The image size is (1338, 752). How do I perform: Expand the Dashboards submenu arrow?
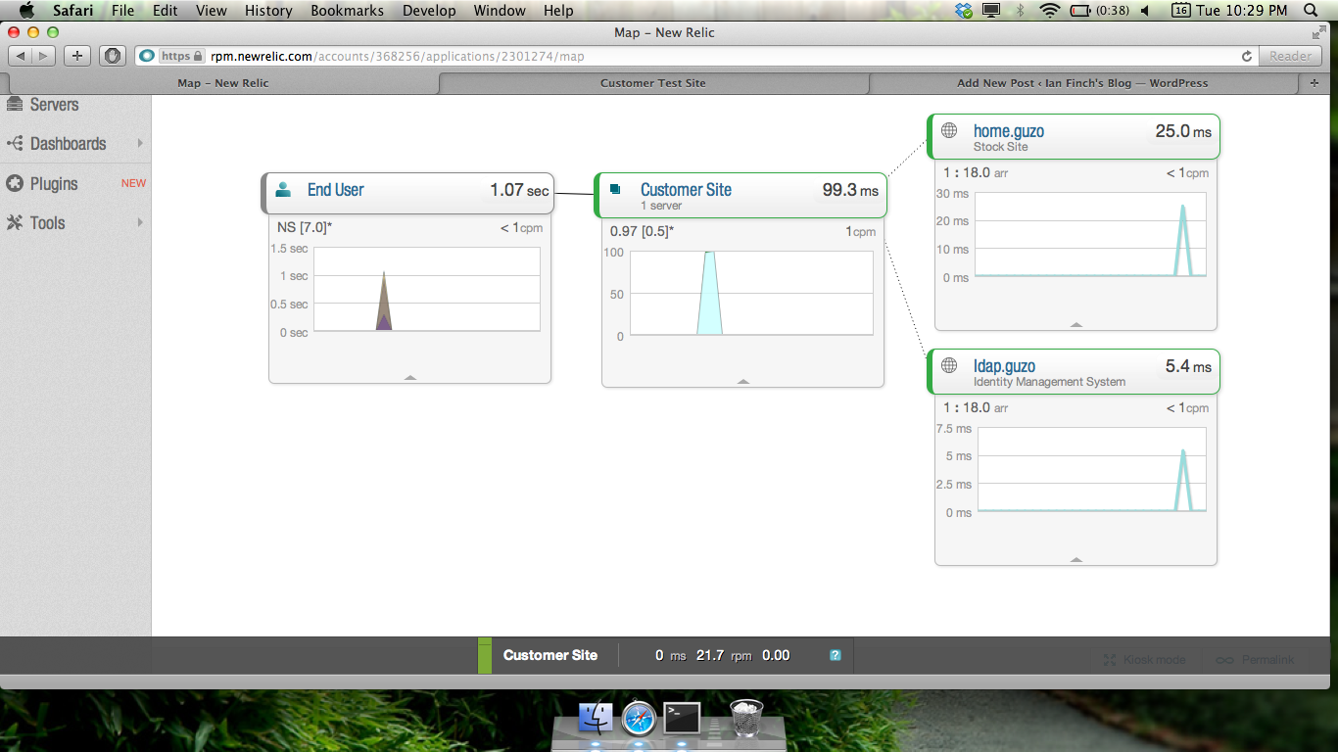coord(140,144)
